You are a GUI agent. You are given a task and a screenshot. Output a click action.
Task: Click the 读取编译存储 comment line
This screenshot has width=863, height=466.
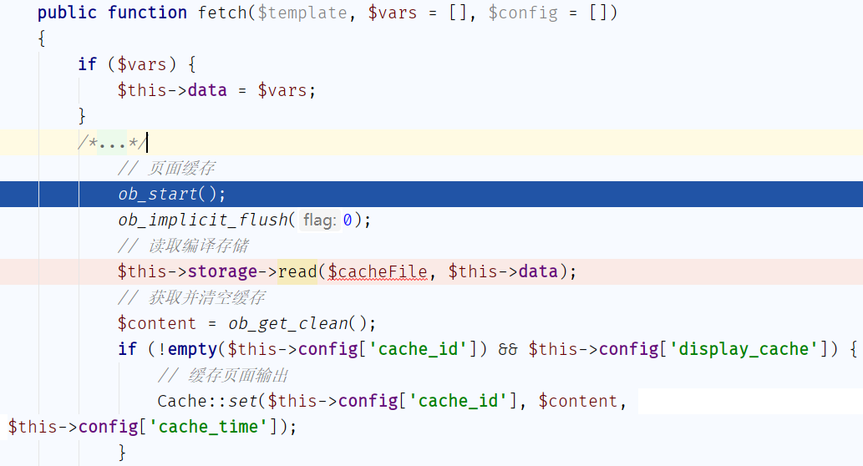point(183,246)
